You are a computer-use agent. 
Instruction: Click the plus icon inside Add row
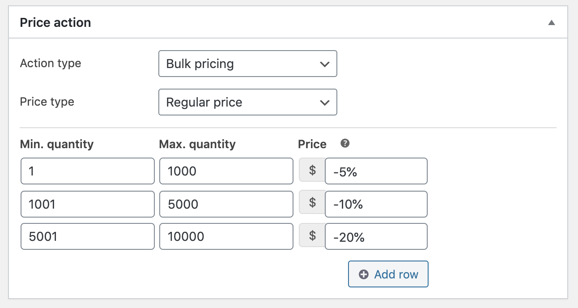[363, 274]
